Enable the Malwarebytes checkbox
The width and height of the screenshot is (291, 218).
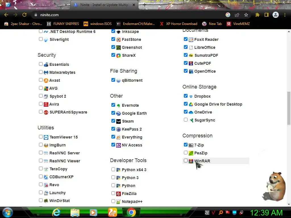[41, 72]
